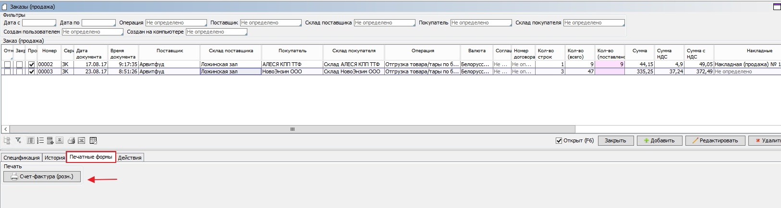The width and height of the screenshot is (781, 208).
Task: Click the printer icon in grid toolbar
Action: coord(71,140)
